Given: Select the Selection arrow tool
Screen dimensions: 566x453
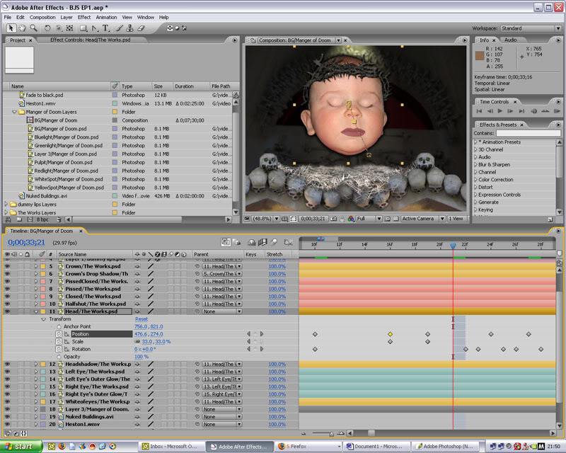Looking at the screenshot, I should [11, 28].
